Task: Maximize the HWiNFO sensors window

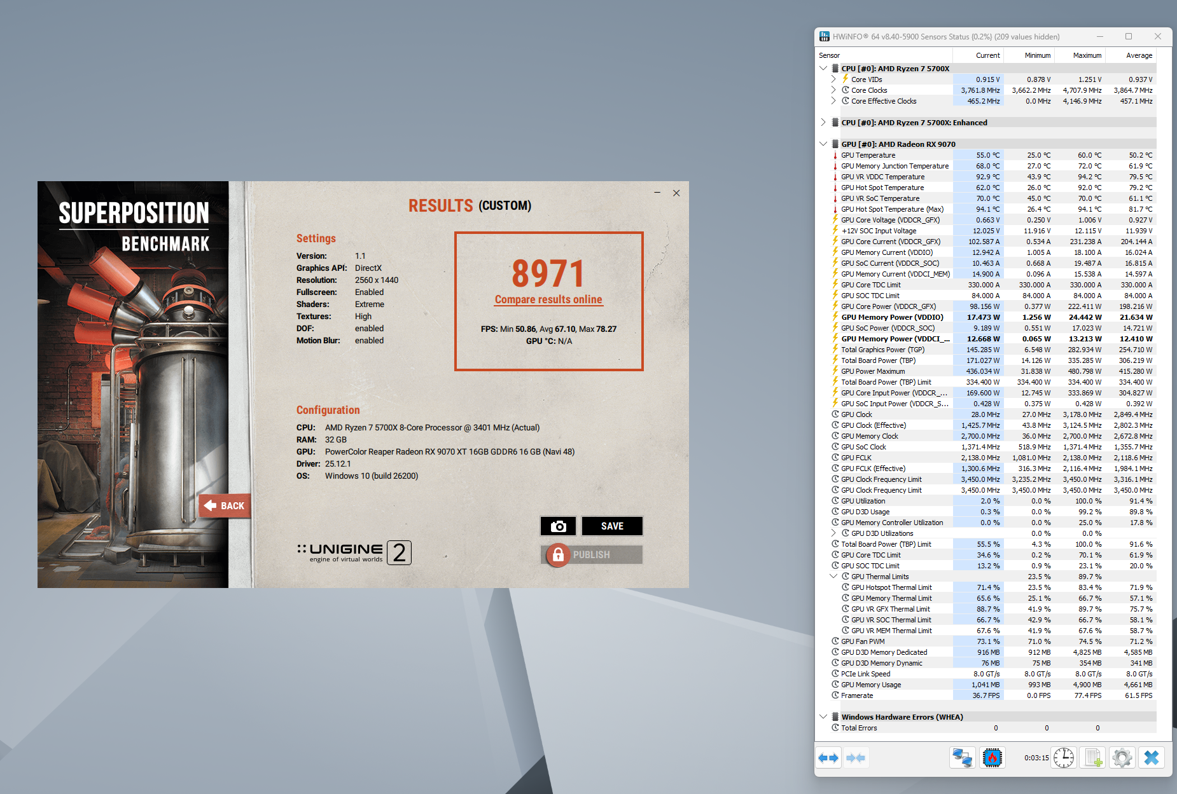Action: point(1129,36)
